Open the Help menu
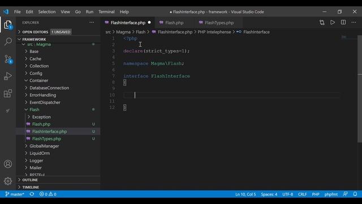362x204 pixels. point(124,12)
